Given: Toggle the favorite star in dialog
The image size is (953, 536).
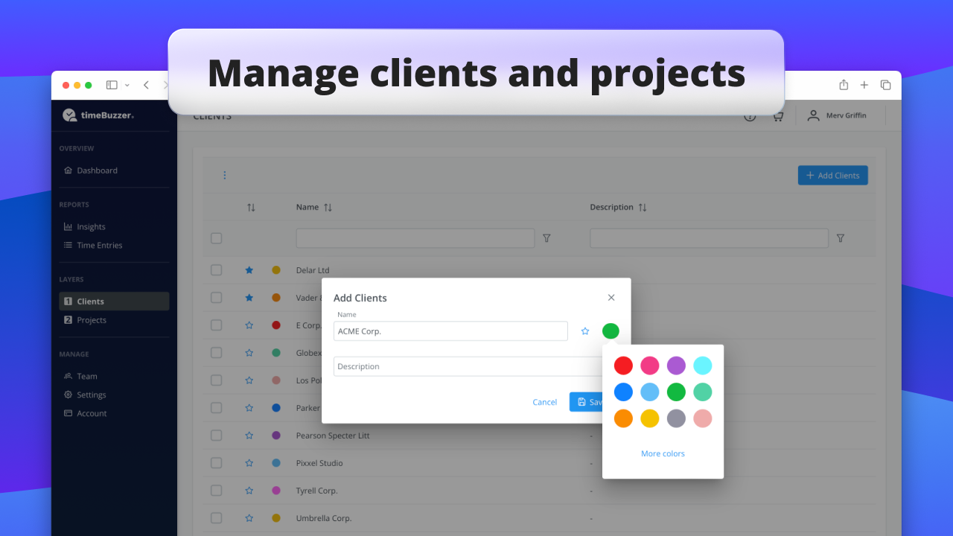Looking at the screenshot, I should tap(585, 331).
